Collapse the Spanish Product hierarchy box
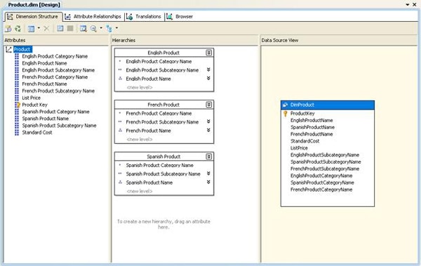421x266 pixels. tap(208, 157)
